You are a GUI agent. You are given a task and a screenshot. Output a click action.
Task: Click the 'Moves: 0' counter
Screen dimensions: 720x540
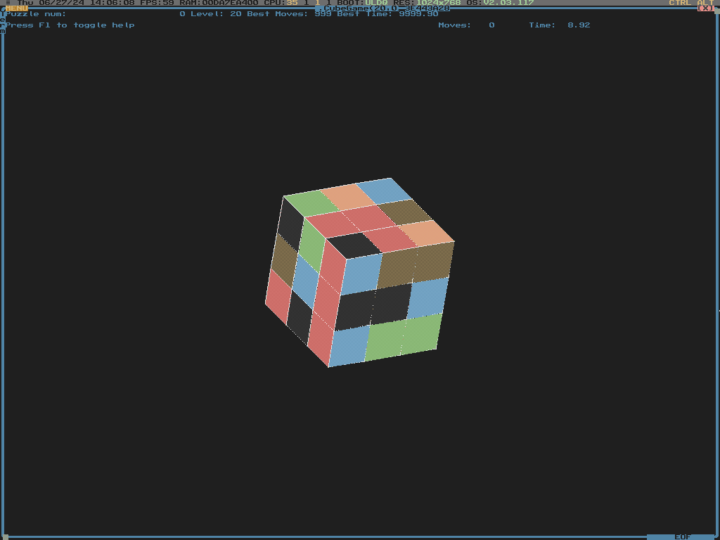tap(467, 25)
